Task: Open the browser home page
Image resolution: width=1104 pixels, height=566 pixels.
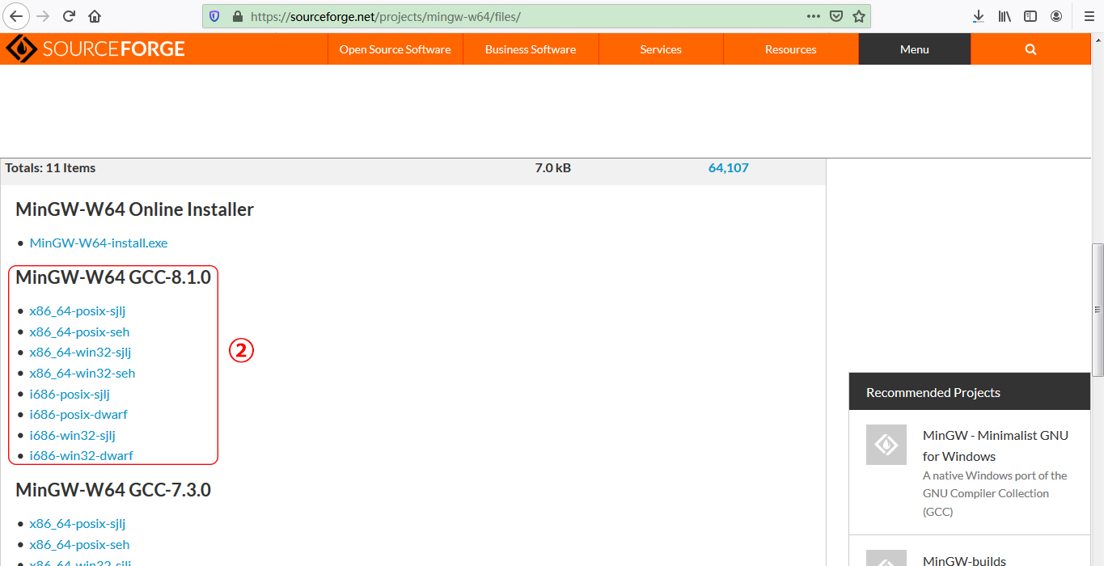Action: 95,16
